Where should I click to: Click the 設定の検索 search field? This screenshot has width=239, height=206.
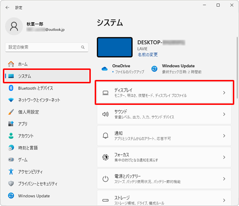tap(47, 47)
